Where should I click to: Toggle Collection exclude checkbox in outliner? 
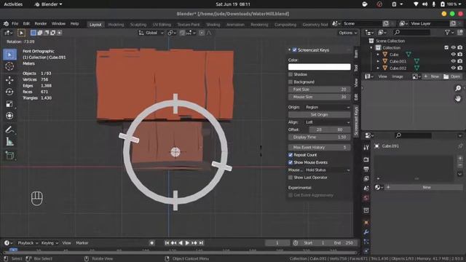pyautogui.click(x=446, y=47)
